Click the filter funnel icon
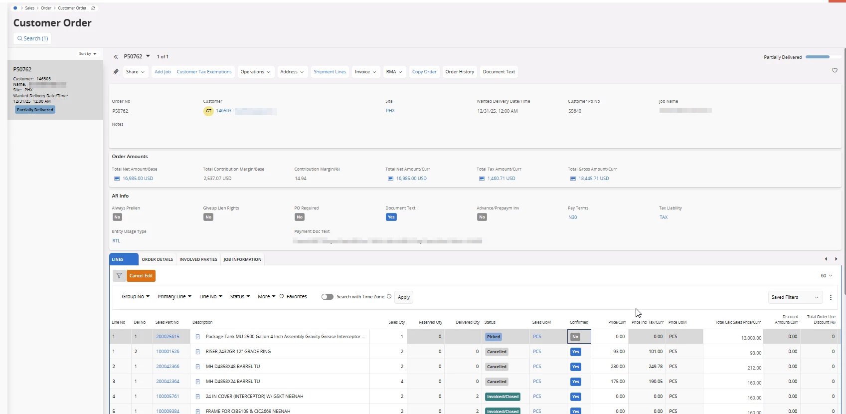846x414 pixels. coord(119,276)
